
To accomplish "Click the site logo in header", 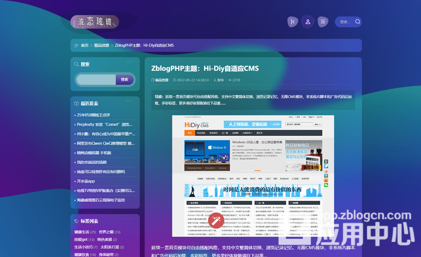I will coord(95,22).
